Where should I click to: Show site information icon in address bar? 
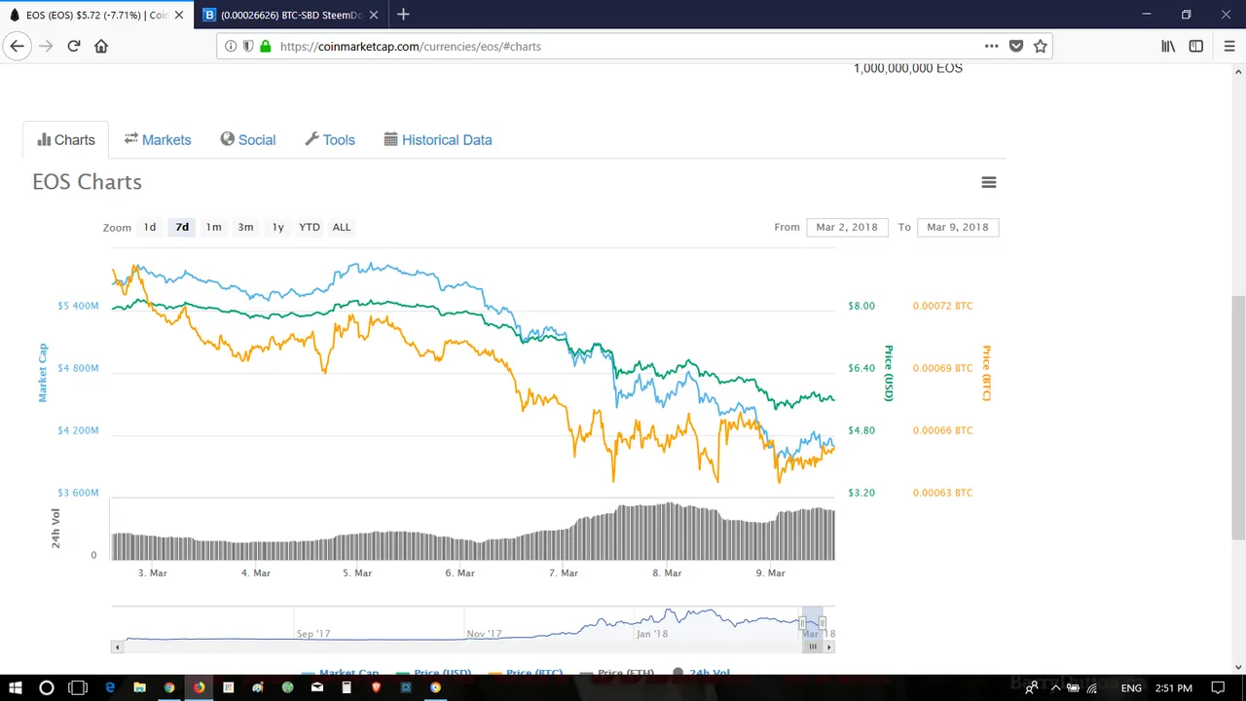tap(231, 46)
